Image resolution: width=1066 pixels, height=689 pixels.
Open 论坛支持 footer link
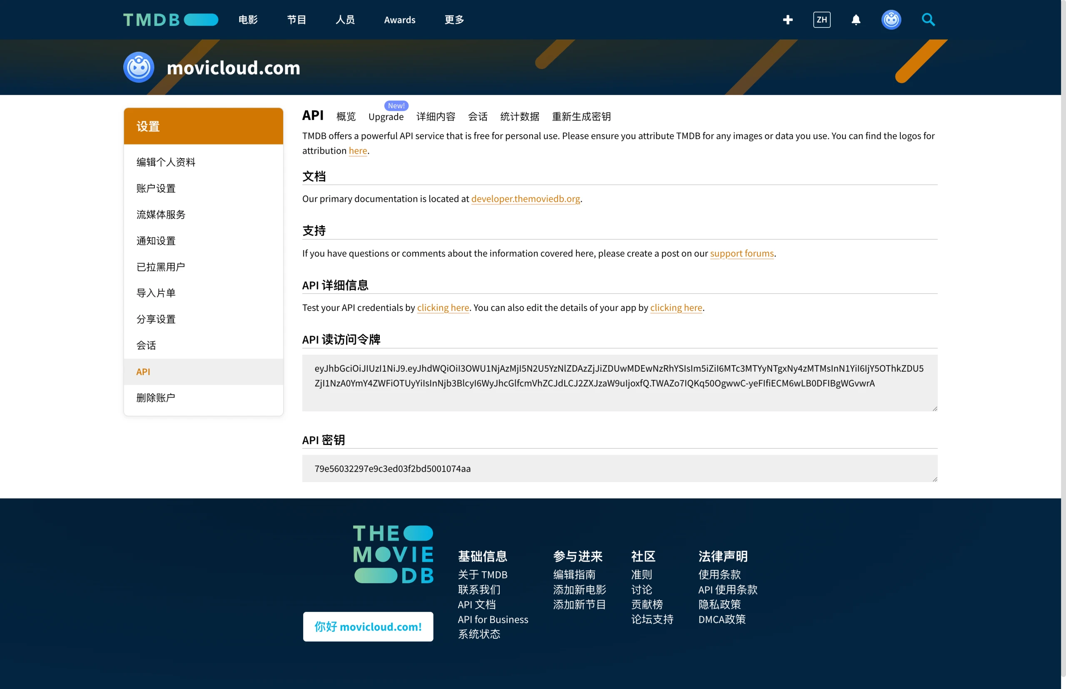pos(652,619)
